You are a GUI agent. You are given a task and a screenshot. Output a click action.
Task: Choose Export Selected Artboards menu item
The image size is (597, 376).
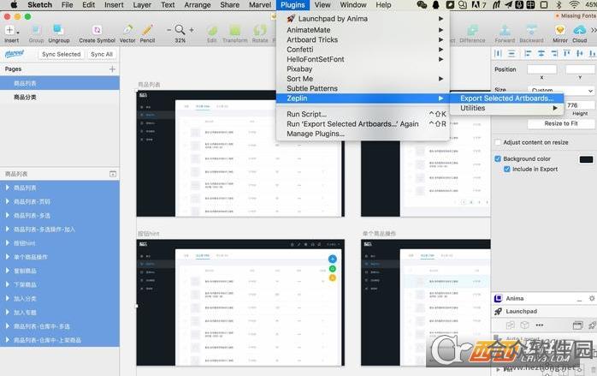pos(507,98)
